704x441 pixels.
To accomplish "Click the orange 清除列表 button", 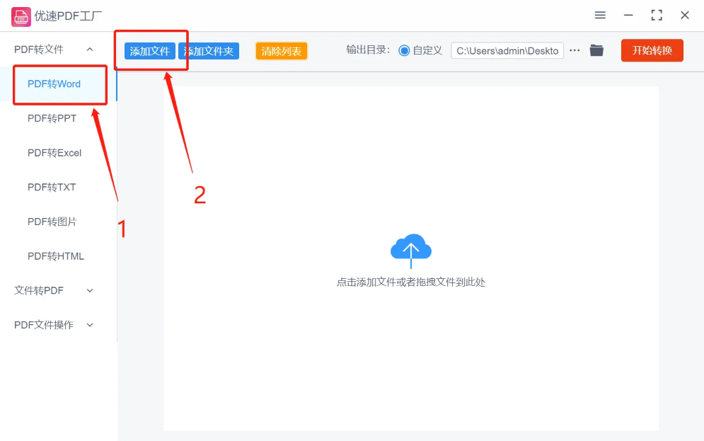I will tap(281, 51).
